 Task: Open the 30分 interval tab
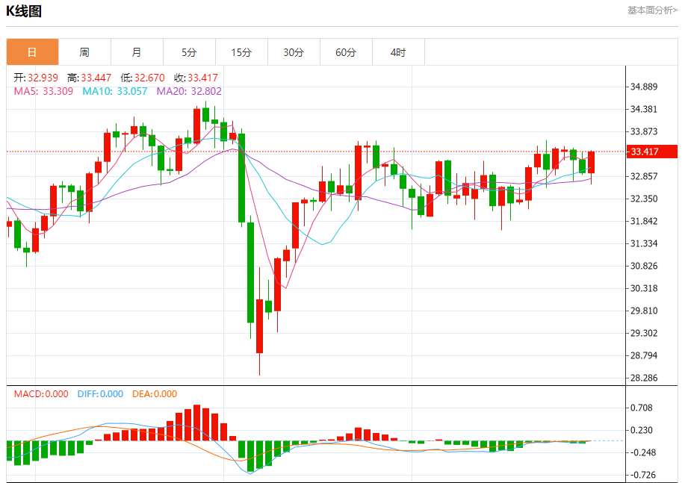294,52
